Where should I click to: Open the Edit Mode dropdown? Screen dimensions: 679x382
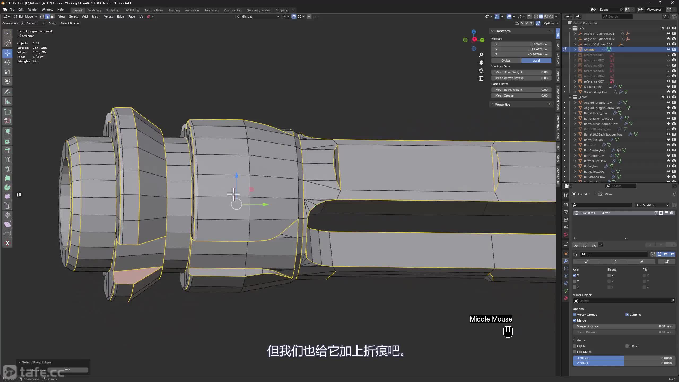[x=25, y=16]
